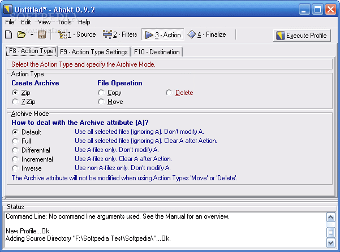Expand the recent profiles arrow beside Open

[32, 34]
